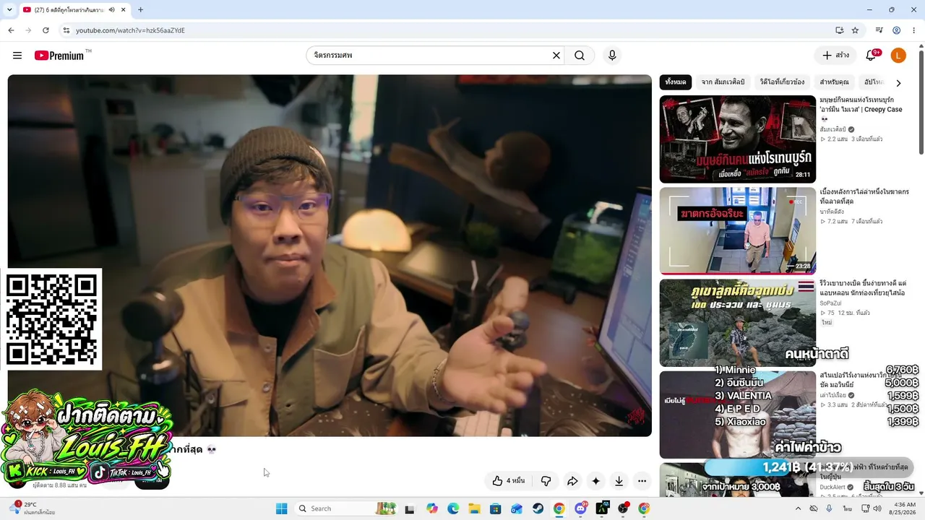Open Chrome three-dot menu
Image resolution: width=925 pixels, height=520 pixels.
[x=913, y=30]
